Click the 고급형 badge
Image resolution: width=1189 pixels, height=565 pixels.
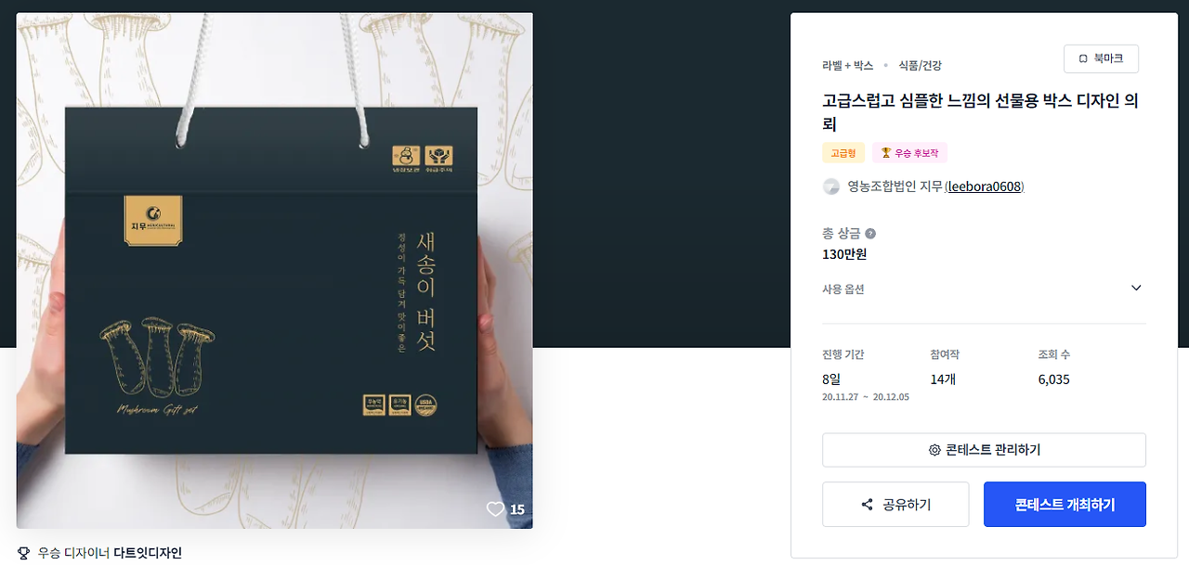pyautogui.click(x=843, y=153)
